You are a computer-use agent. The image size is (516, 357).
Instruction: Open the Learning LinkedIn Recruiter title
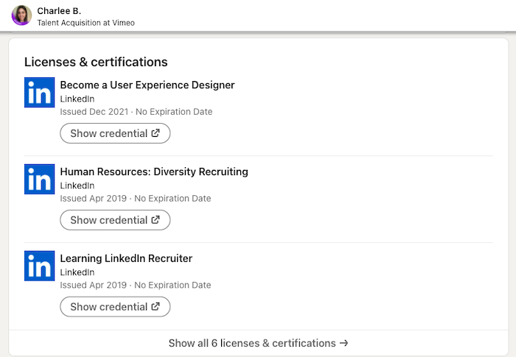125,258
